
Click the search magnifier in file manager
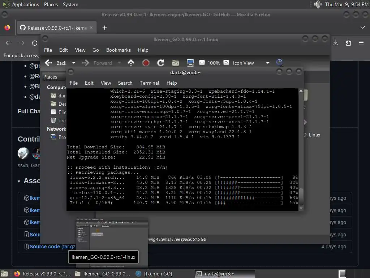[x=280, y=63]
